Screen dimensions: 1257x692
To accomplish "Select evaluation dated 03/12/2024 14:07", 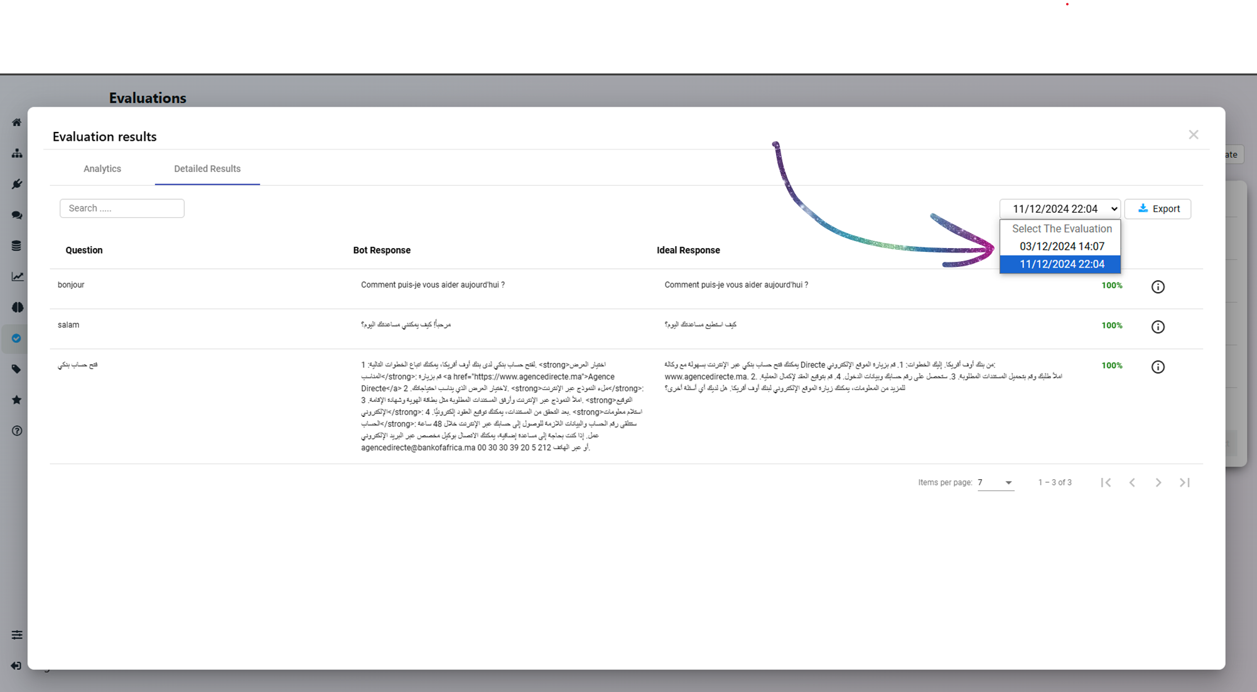I will [x=1061, y=246].
